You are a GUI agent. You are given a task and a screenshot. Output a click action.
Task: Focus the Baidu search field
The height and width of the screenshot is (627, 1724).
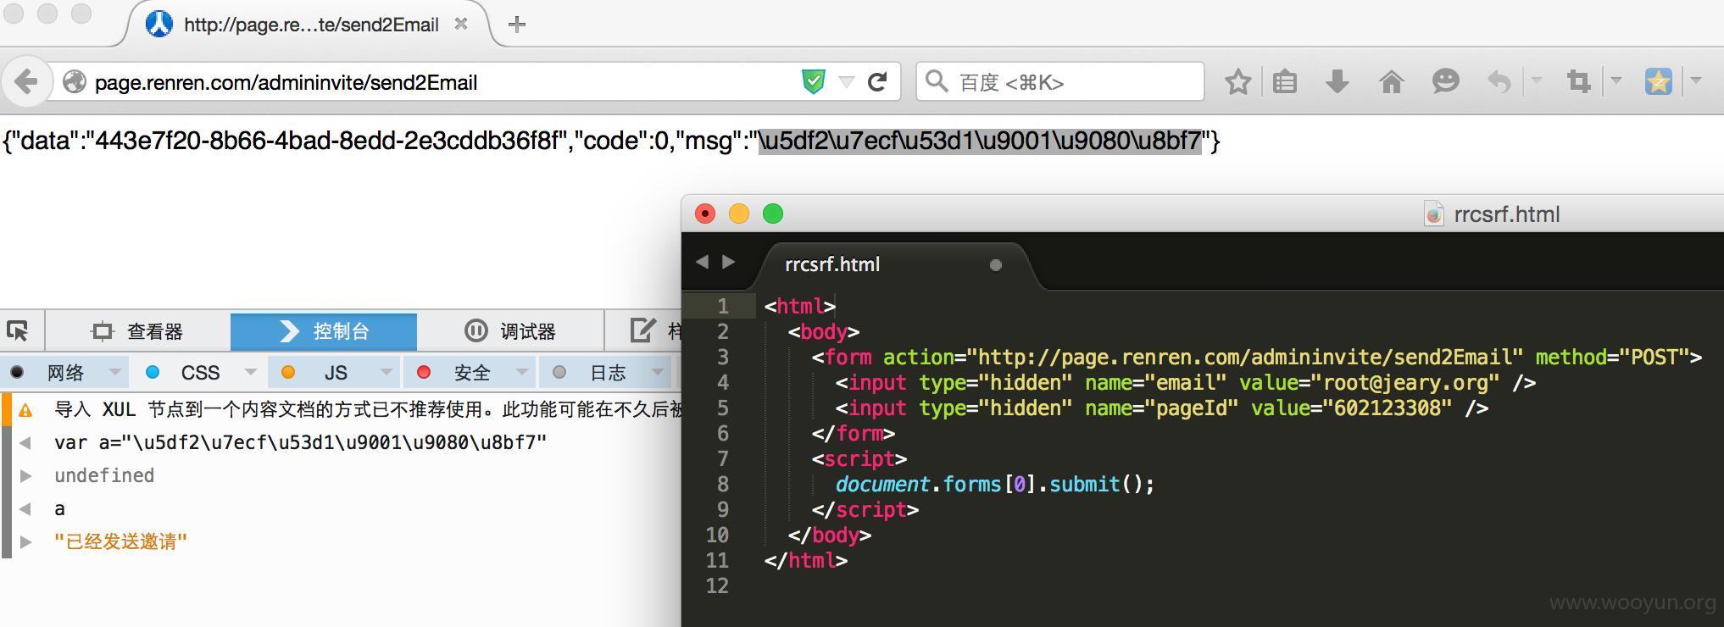pyautogui.click(x=1059, y=82)
